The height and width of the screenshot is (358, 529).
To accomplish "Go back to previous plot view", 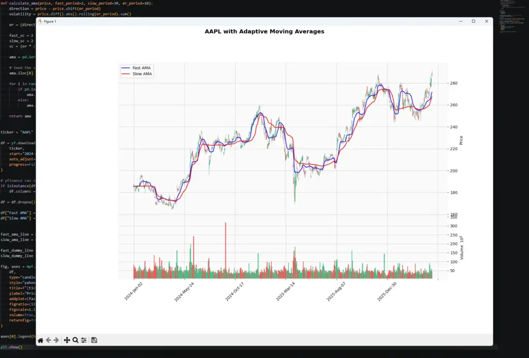I will 49,340.
